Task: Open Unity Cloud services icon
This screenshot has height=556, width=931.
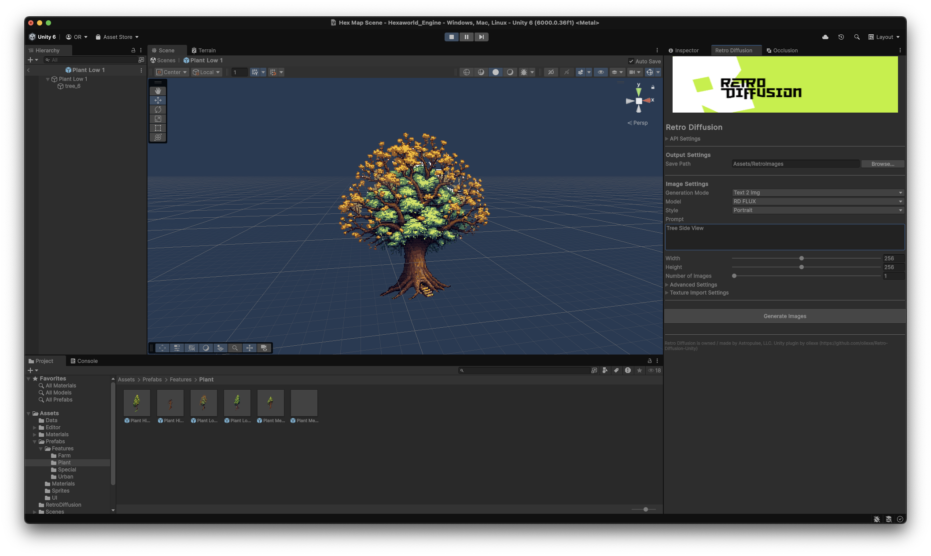Action: coord(825,37)
